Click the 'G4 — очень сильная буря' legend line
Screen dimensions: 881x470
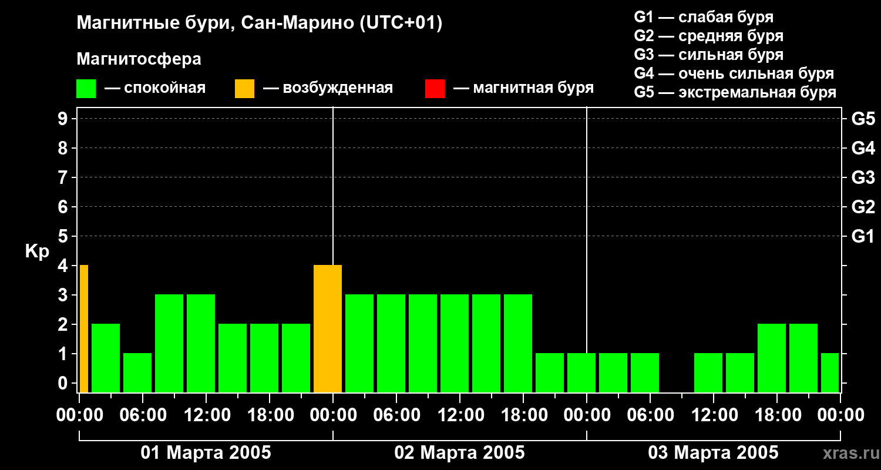[x=734, y=73]
